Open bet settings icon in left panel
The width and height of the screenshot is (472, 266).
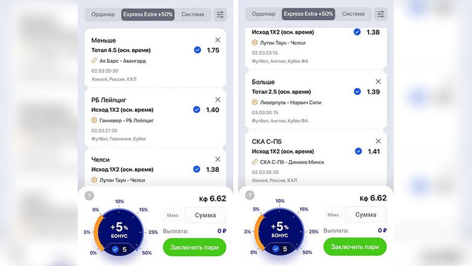click(220, 15)
